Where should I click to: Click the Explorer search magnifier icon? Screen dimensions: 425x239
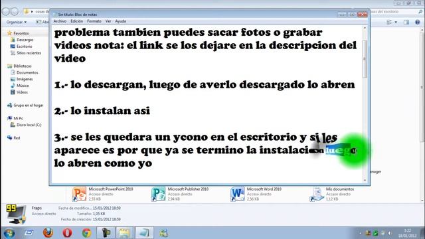click(420, 12)
